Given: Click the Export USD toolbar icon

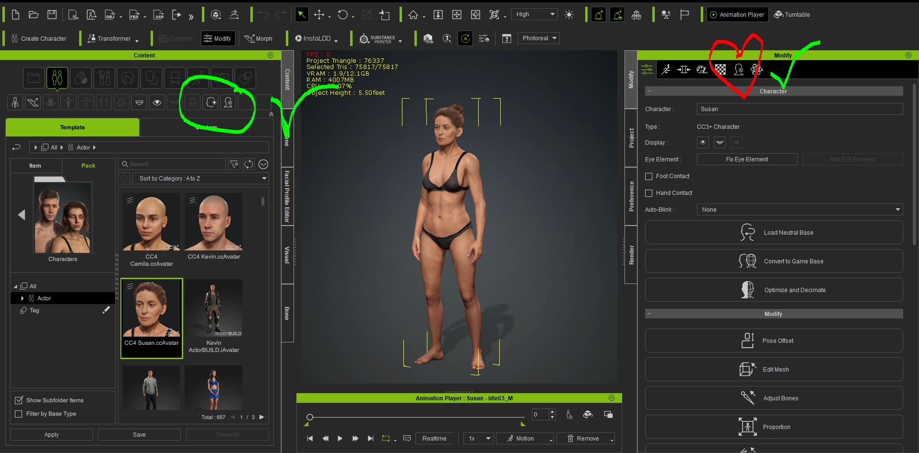Looking at the screenshot, I should pyautogui.click(x=159, y=15).
